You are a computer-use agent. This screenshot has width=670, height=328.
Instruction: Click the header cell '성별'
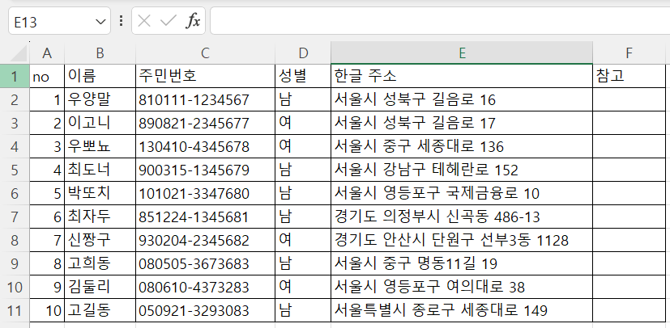[x=303, y=76]
